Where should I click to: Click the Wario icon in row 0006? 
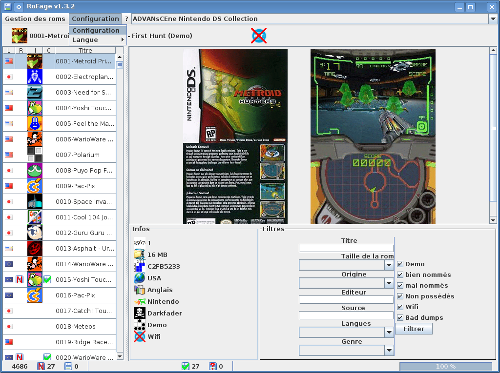(35, 139)
